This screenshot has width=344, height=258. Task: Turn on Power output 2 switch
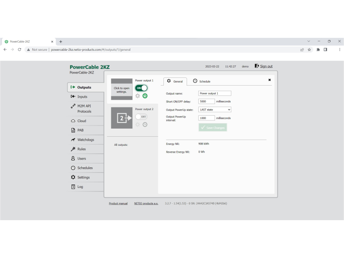click(141, 117)
